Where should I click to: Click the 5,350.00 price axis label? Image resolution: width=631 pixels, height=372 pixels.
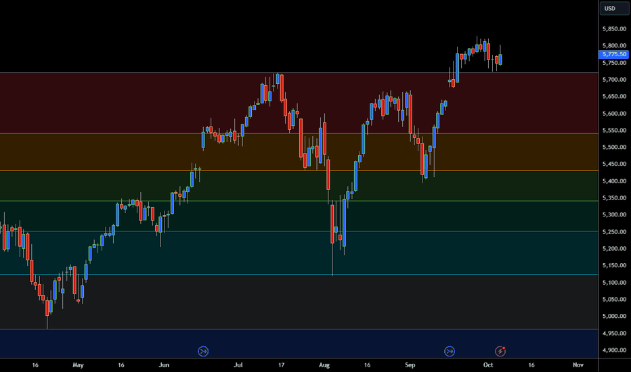pos(614,198)
